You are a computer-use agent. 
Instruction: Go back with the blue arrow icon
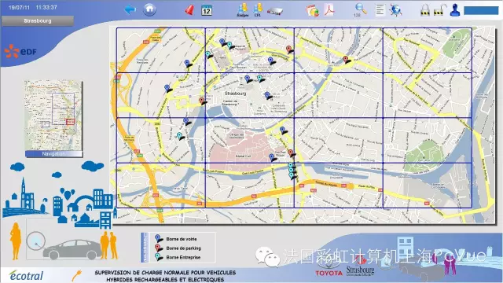130,9
